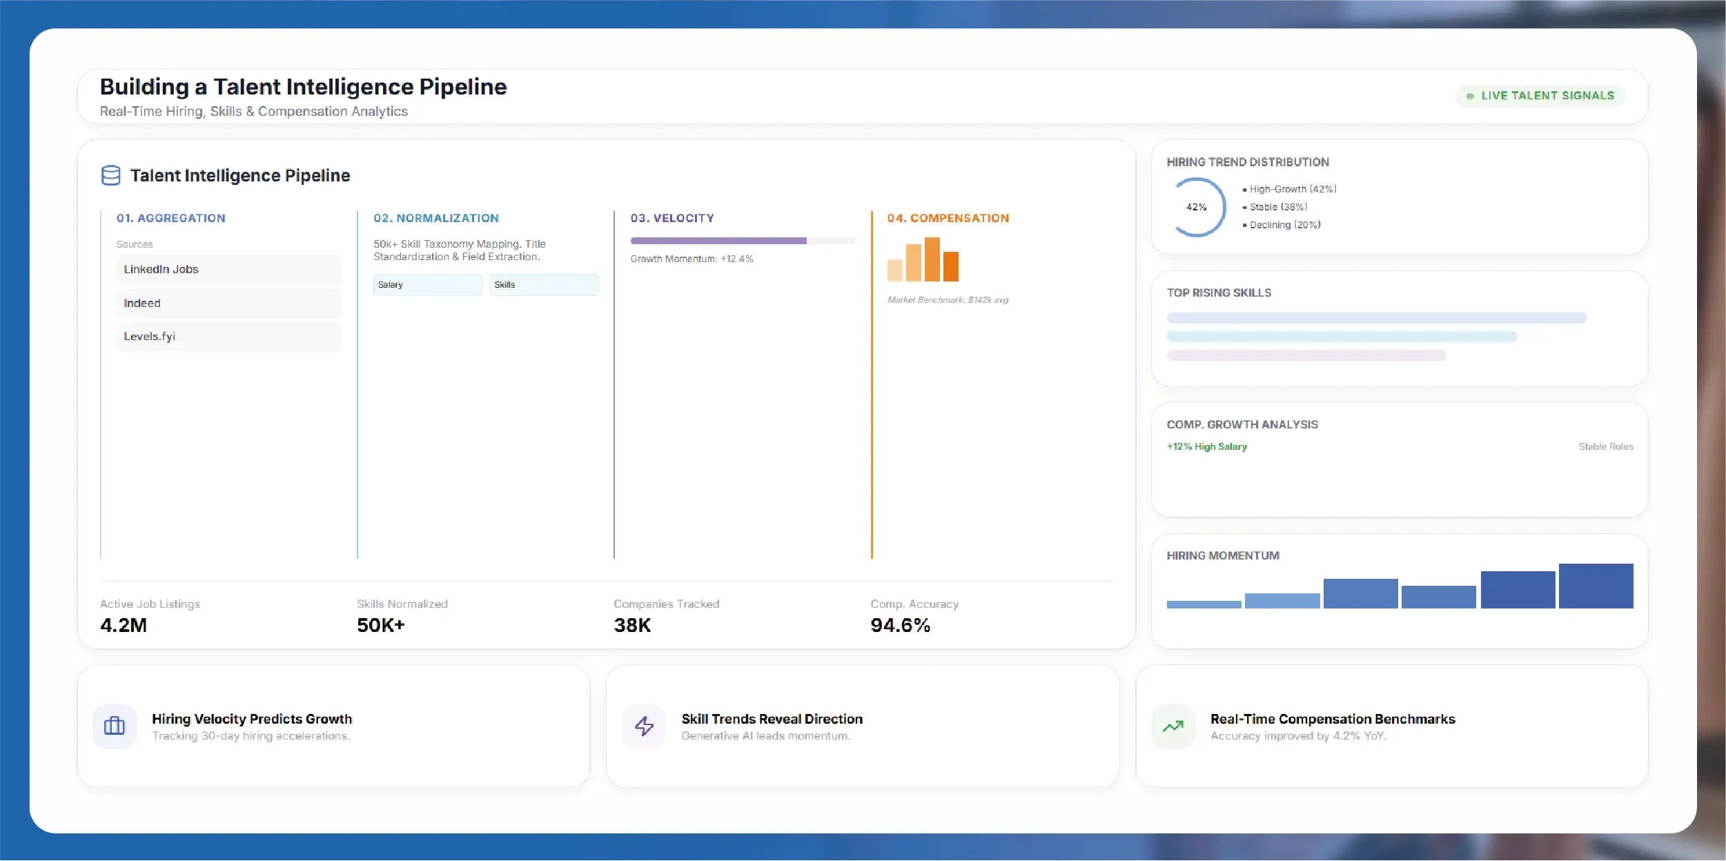Image resolution: width=1726 pixels, height=861 pixels.
Task: Open the 04. COMPENSATION stage
Action: (x=948, y=218)
